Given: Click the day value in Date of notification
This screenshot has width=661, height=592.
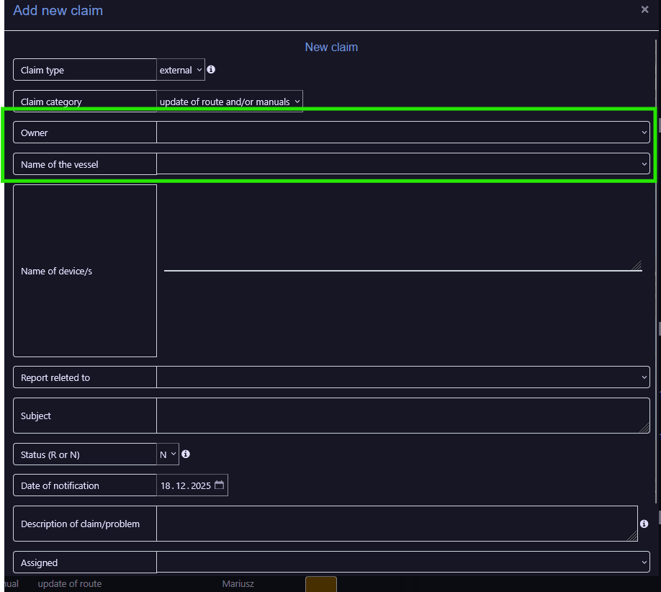Looking at the screenshot, I should point(166,486).
